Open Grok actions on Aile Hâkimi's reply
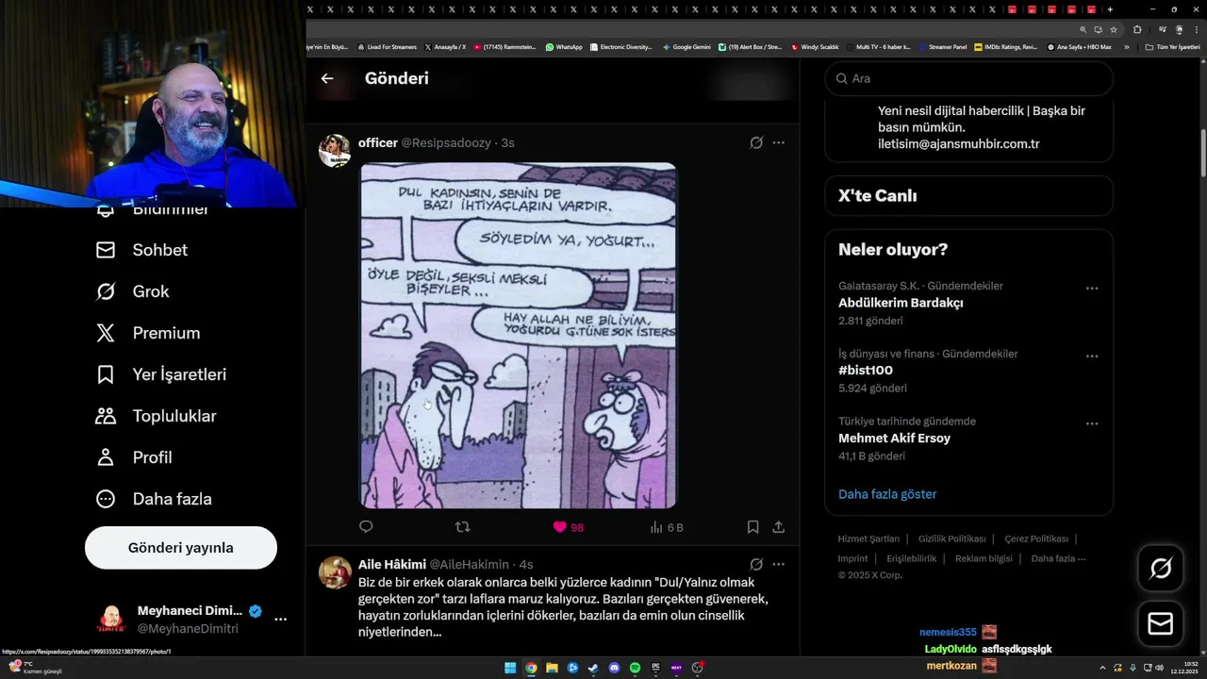Image resolution: width=1207 pixels, height=679 pixels. point(756,564)
